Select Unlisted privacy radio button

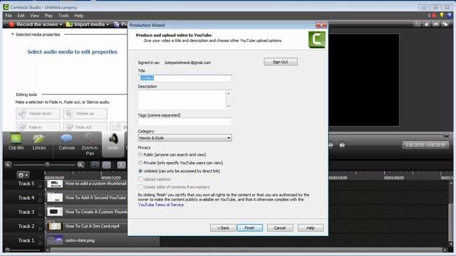pyautogui.click(x=140, y=171)
